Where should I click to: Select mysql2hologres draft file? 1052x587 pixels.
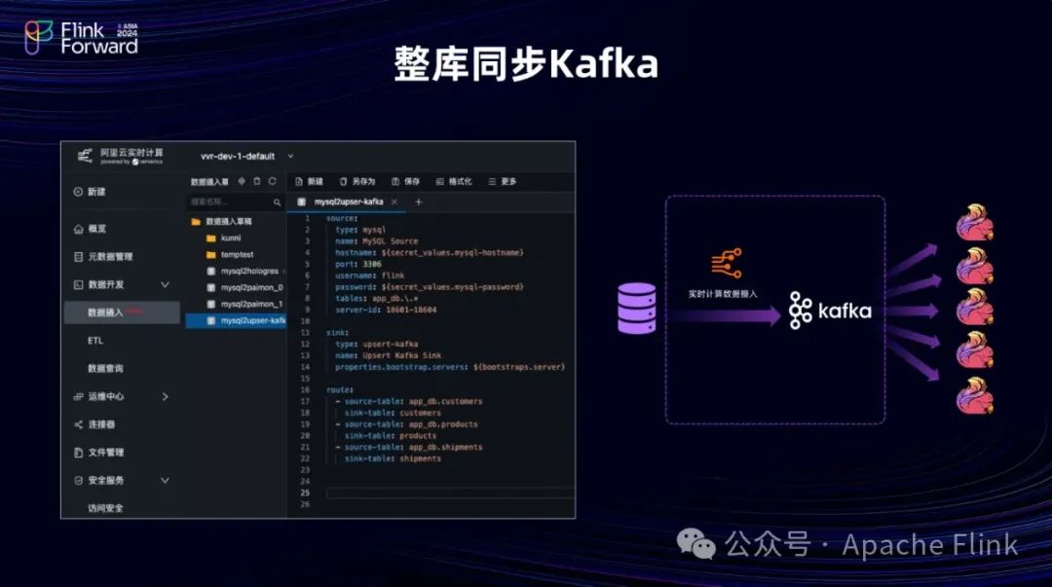tap(249, 271)
